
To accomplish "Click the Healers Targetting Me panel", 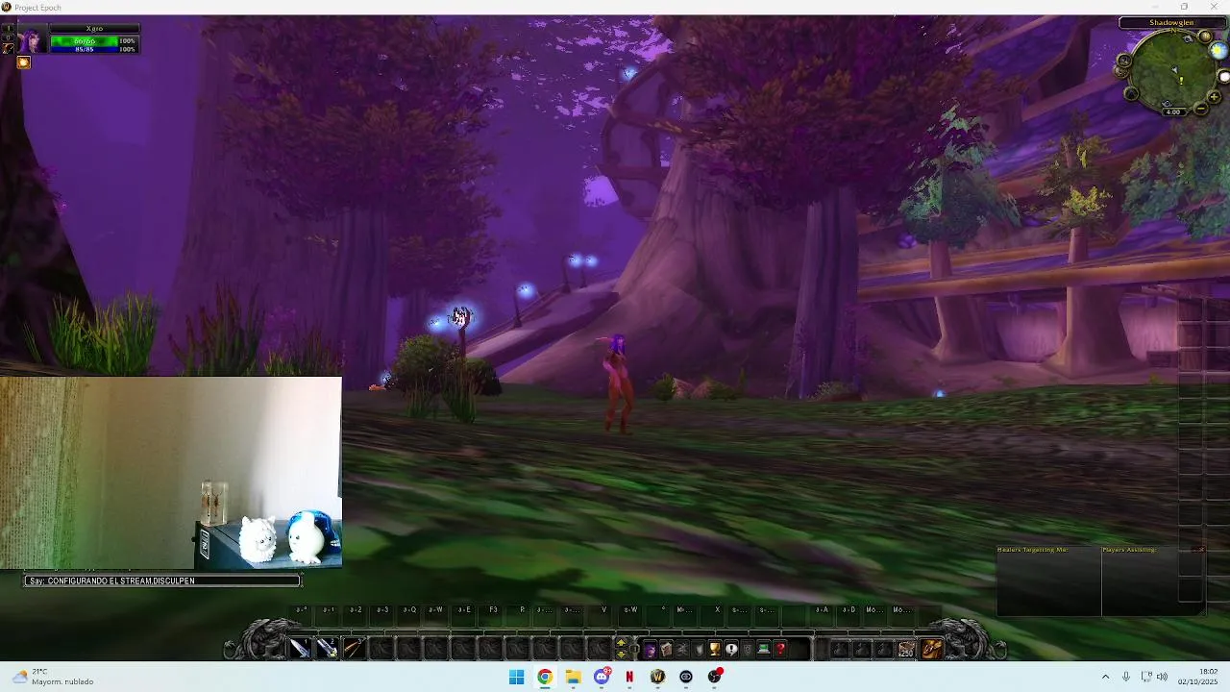I will click(1048, 581).
